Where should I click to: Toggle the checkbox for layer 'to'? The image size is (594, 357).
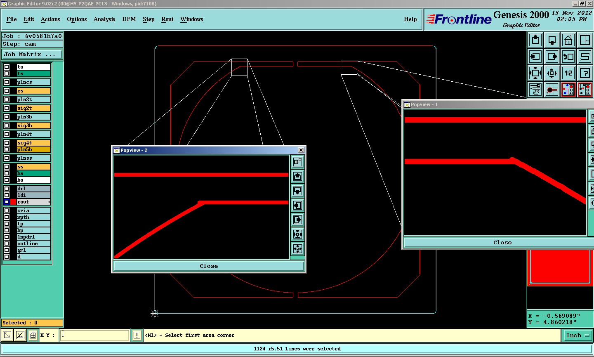(x=7, y=67)
